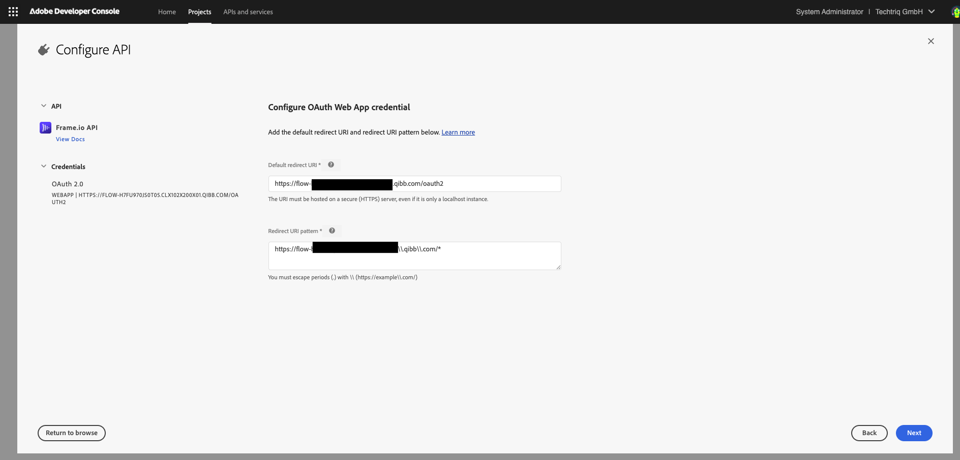Open the user profile avatar
Image resolution: width=960 pixels, height=460 pixels.
(955, 12)
